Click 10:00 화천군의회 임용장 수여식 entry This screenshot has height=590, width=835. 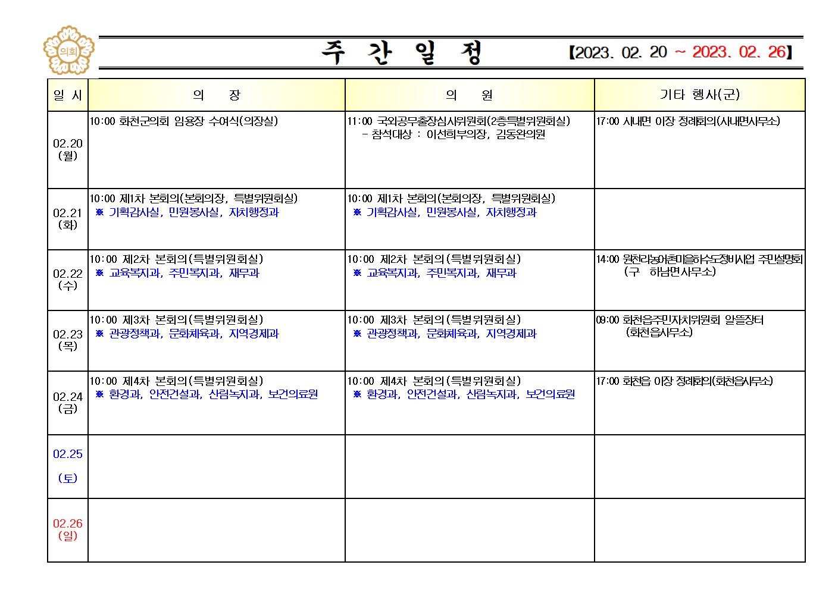coord(184,121)
